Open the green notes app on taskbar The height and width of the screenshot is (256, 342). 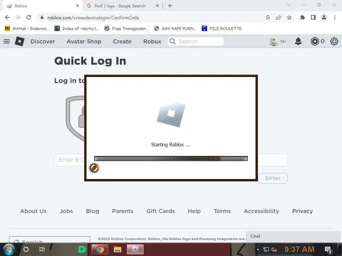(82, 249)
